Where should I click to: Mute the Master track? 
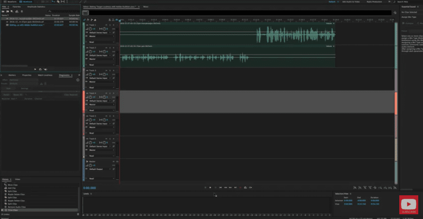click(x=113, y=161)
